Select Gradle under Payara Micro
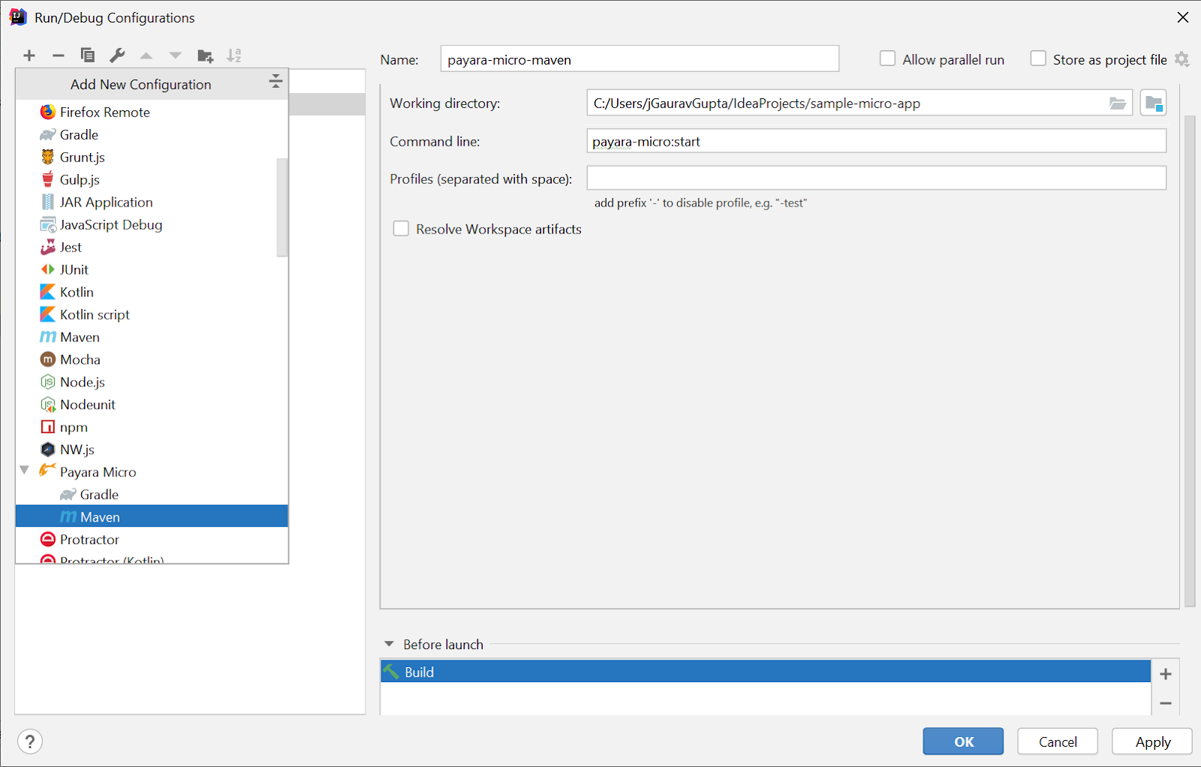Screen dimensions: 1201x767 click(x=152, y=495)
